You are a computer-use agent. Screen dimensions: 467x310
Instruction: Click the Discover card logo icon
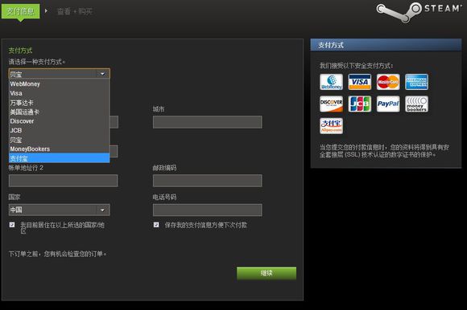point(331,104)
